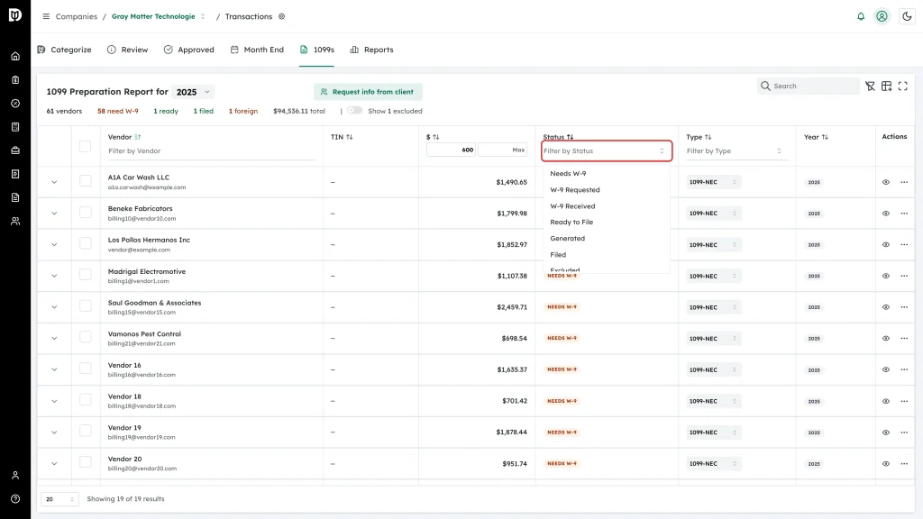Image resolution: width=923 pixels, height=519 pixels.
Task: Expand the Vendor 19 row
Action: point(54,432)
